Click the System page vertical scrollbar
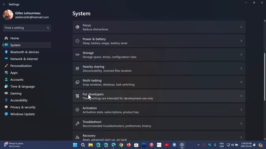Viewport: 266px width, 149px height. [x=264, y=77]
